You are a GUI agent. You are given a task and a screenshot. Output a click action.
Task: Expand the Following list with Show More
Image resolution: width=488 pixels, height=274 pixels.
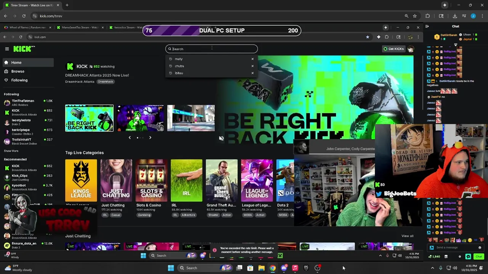[11, 151]
